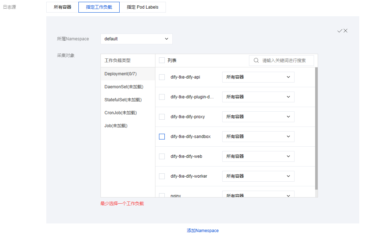The image size is (365, 235).
Task: Choose CronJob workload type
Action: (x=121, y=113)
